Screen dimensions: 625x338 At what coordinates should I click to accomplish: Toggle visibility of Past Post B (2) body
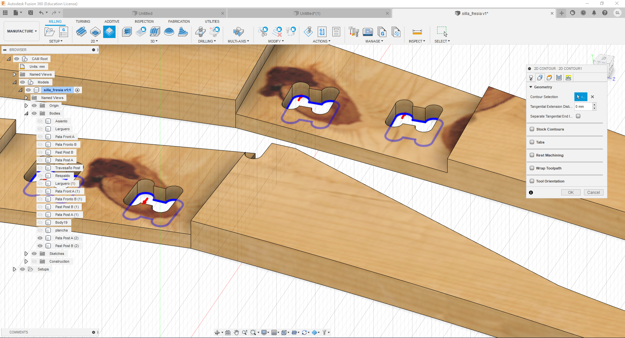pyautogui.click(x=40, y=246)
